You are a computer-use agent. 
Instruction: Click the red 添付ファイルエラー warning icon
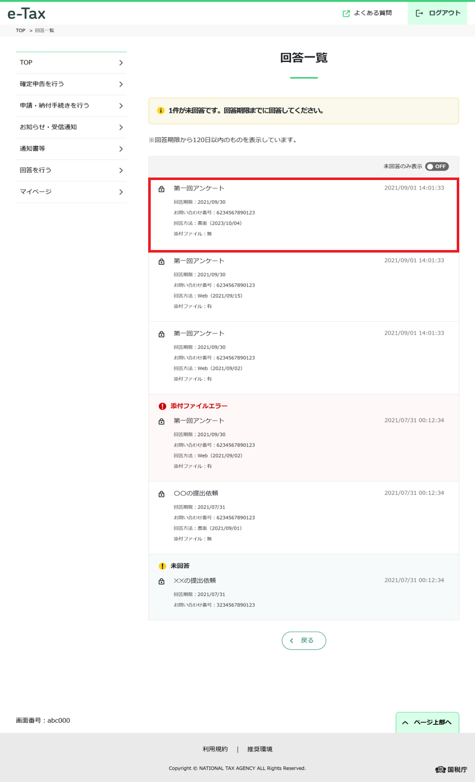162,406
